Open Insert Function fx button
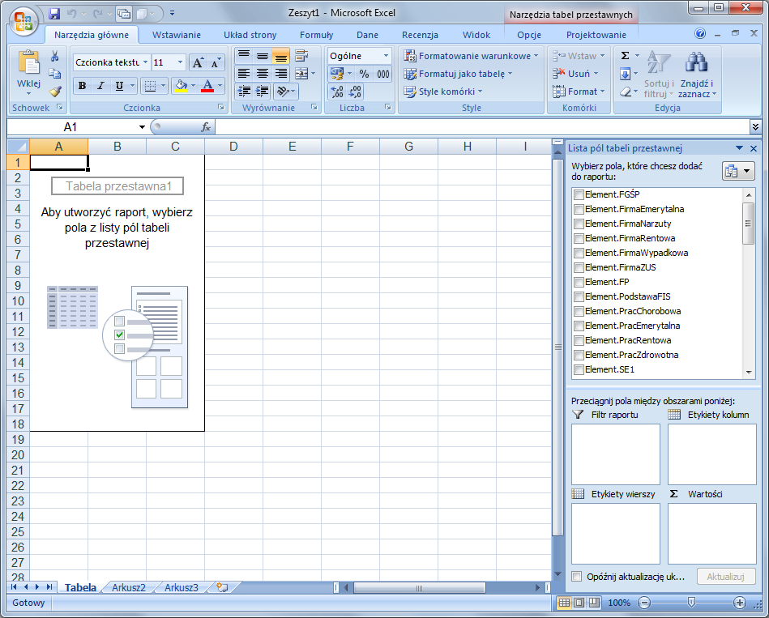Image resolution: width=769 pixels, height=618 pixels. 206,127
